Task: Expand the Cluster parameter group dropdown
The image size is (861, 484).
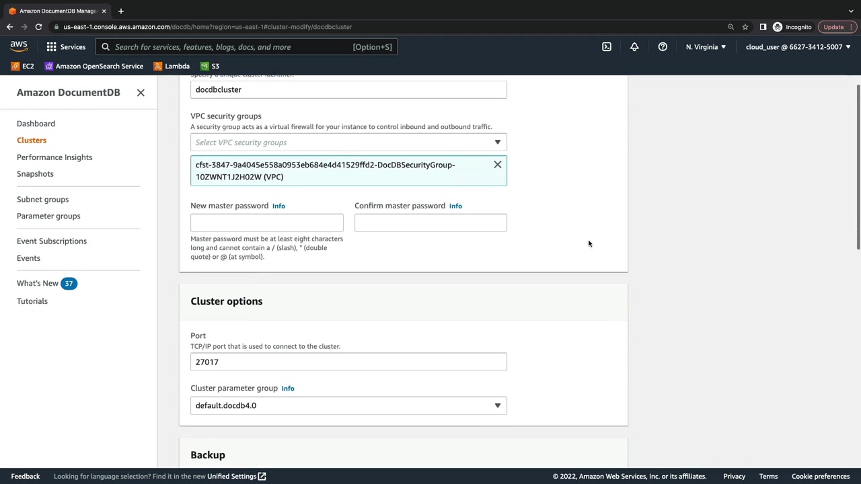Action: (348, 405)
